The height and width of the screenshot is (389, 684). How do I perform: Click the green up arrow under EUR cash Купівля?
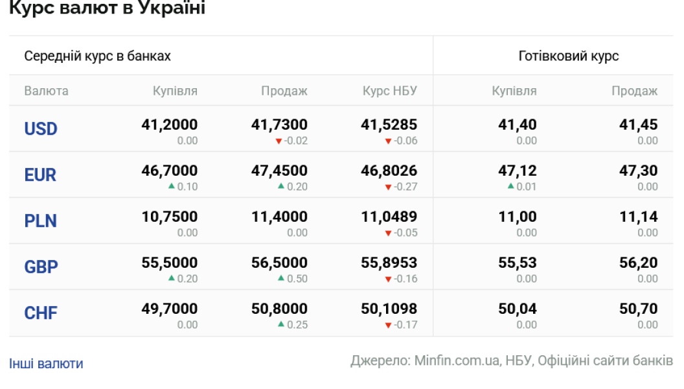[x=511, y=187]
